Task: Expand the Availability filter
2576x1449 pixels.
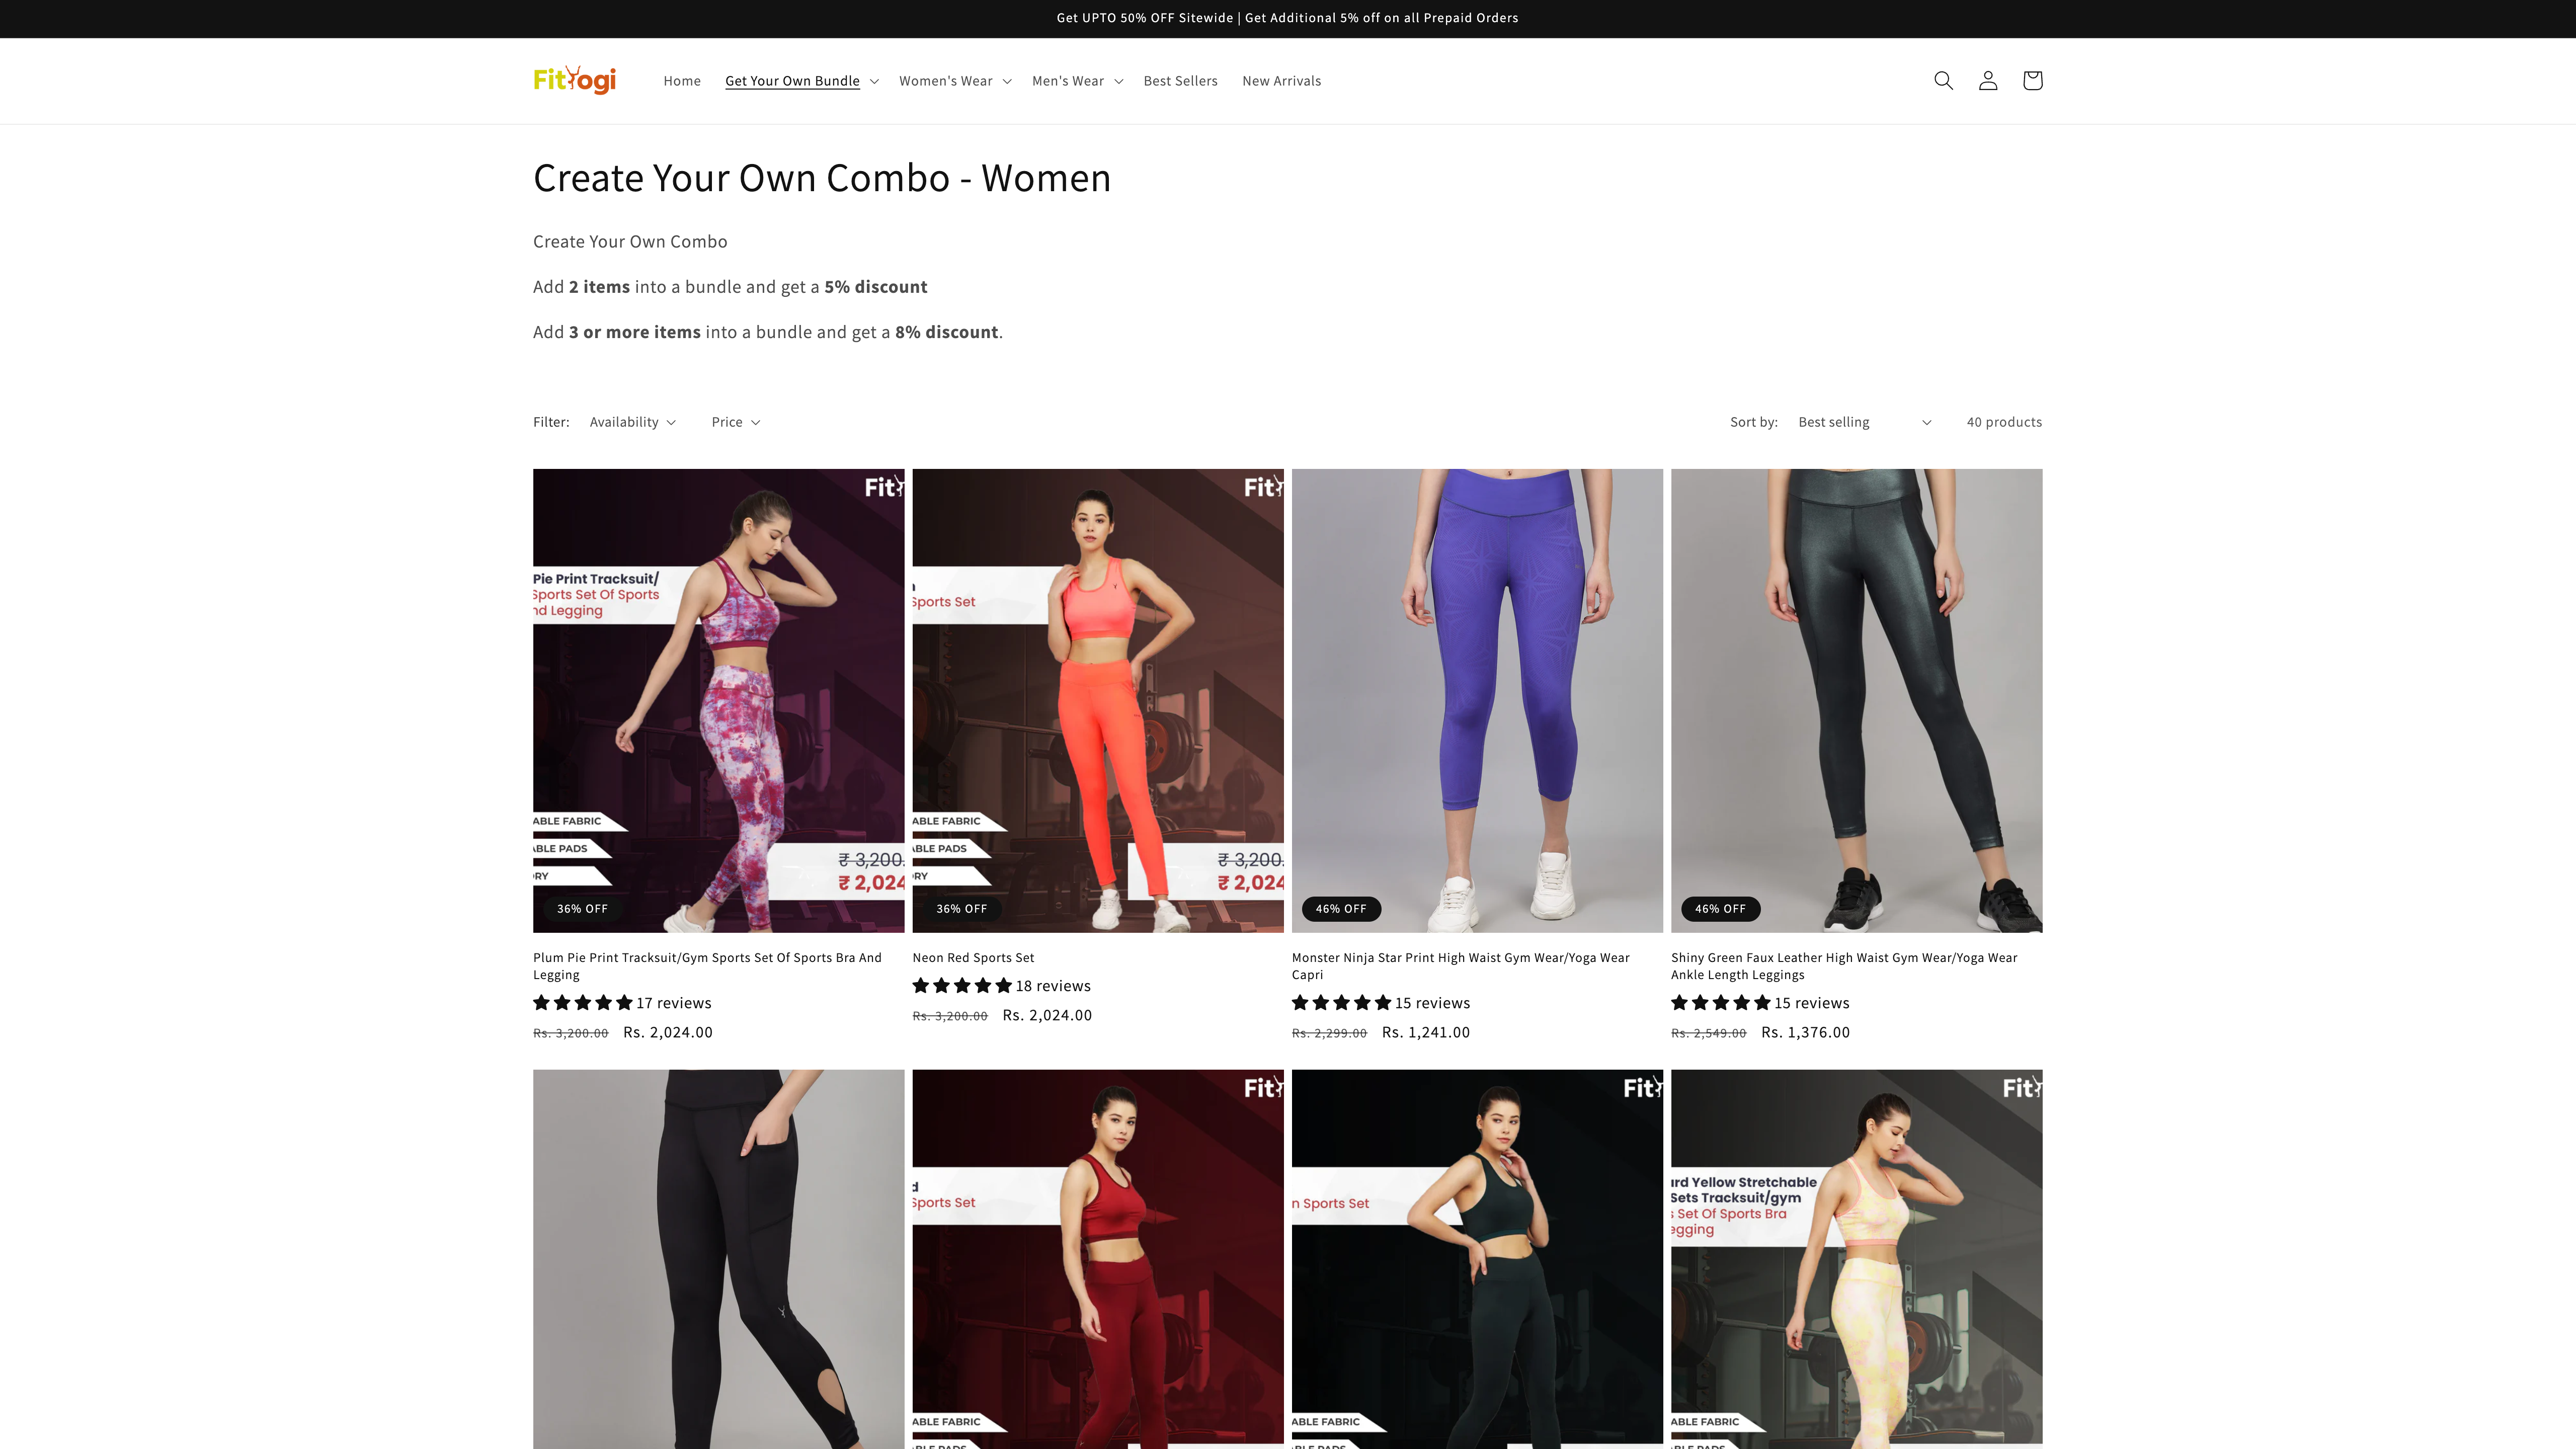Action: (x=632, y=422)
